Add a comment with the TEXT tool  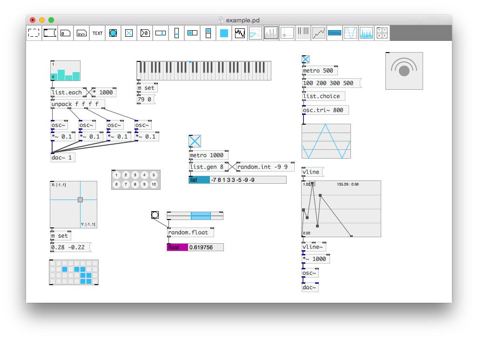(97, 33)
